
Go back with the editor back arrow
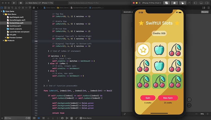pos(38,8)
